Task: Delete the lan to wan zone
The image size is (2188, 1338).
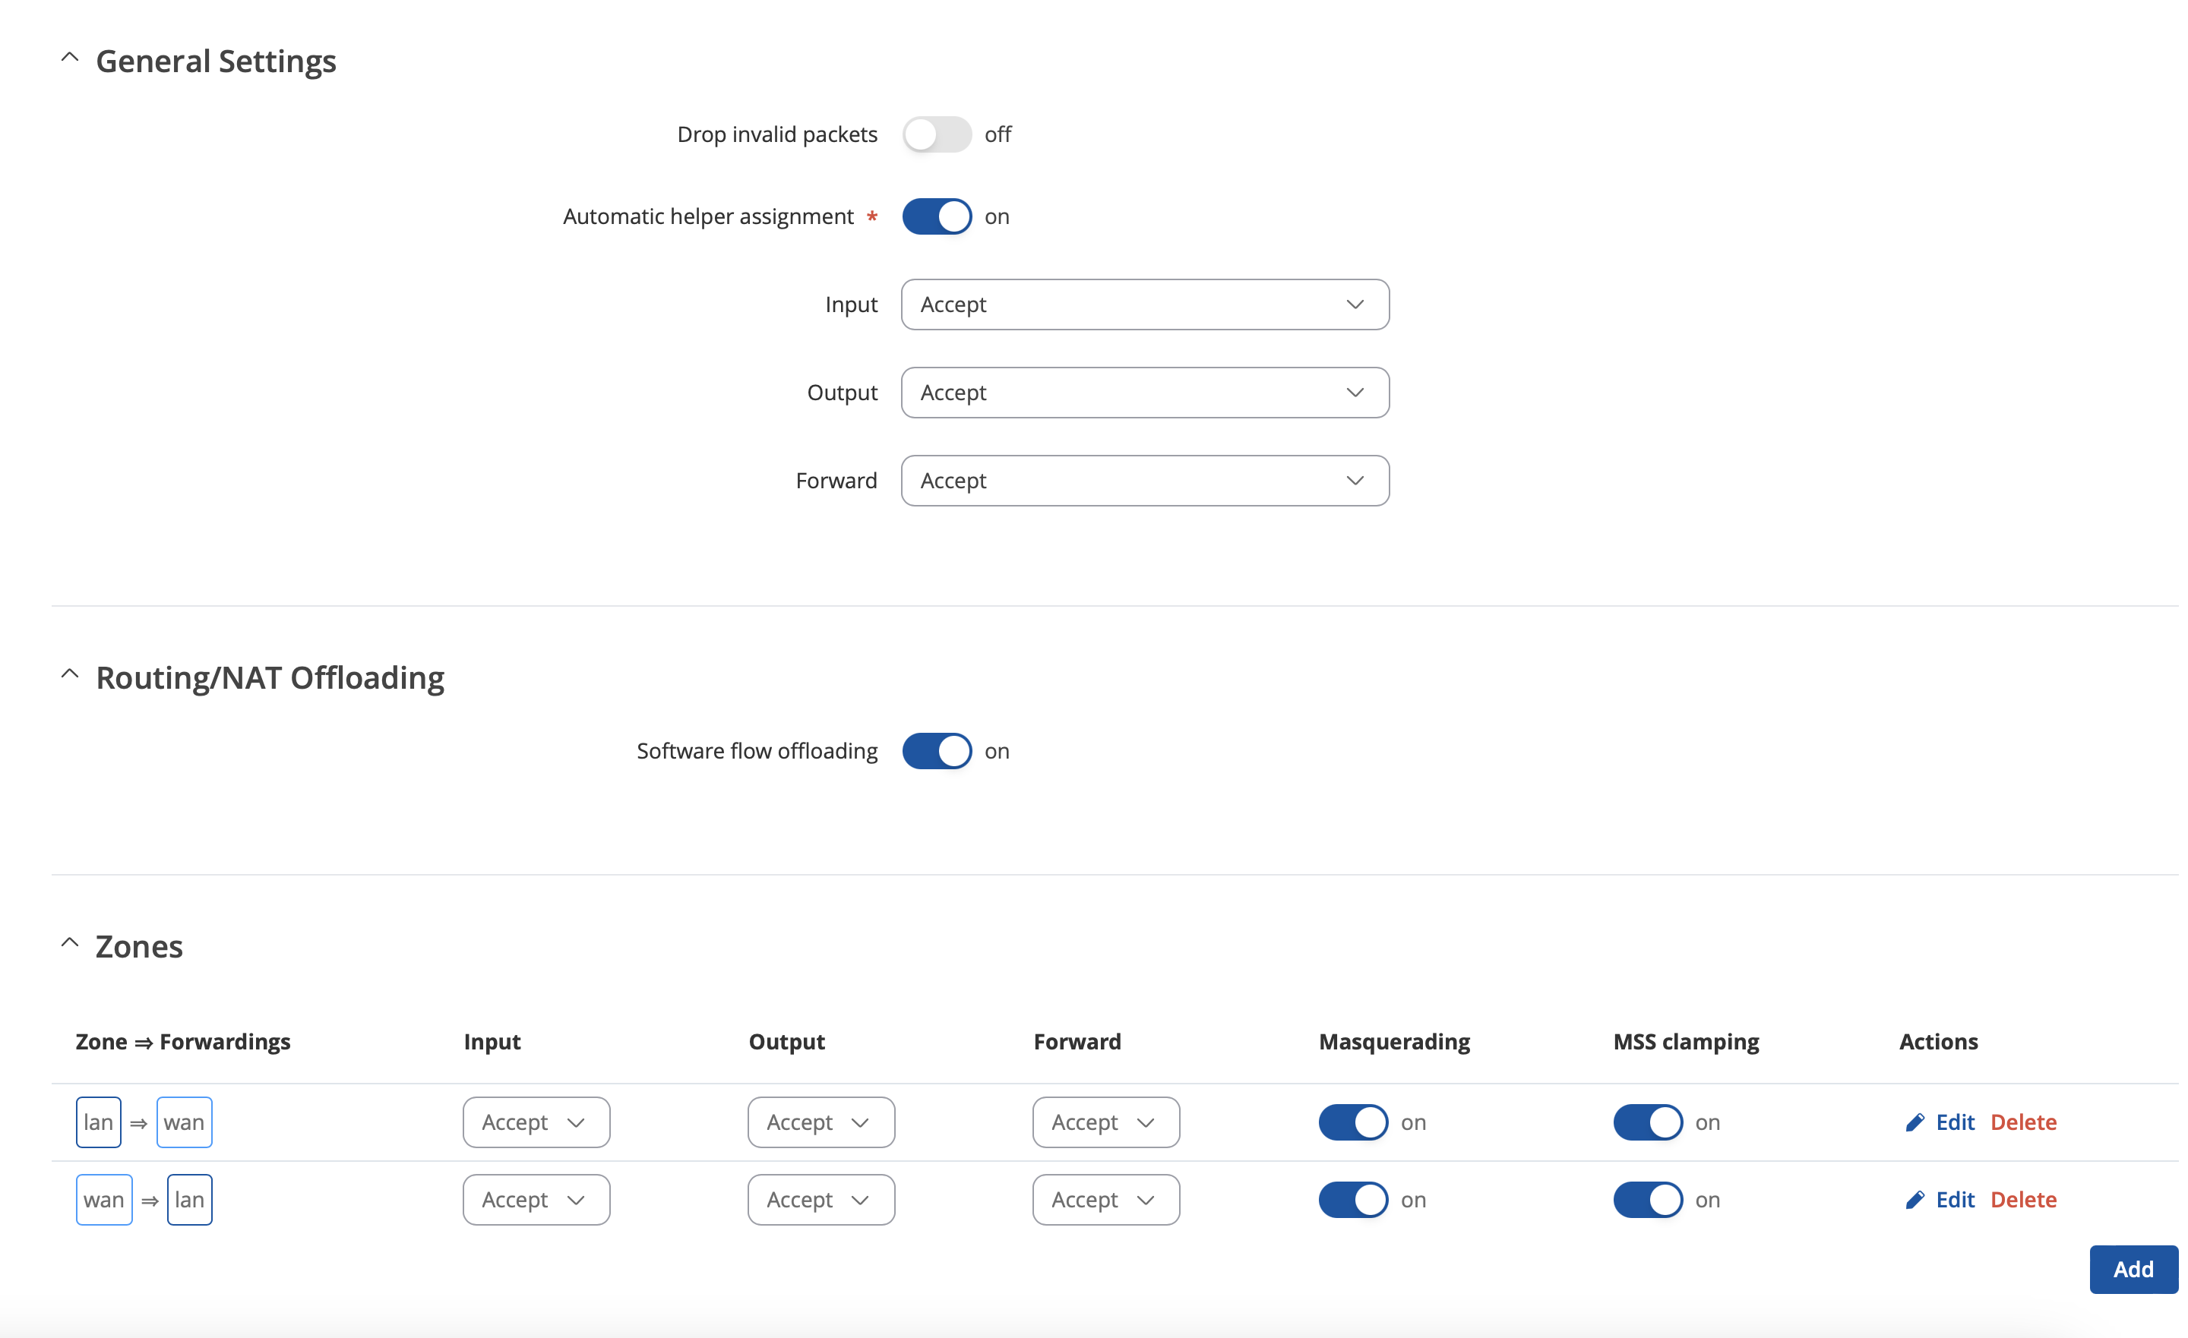Action: point(2023,1122)
